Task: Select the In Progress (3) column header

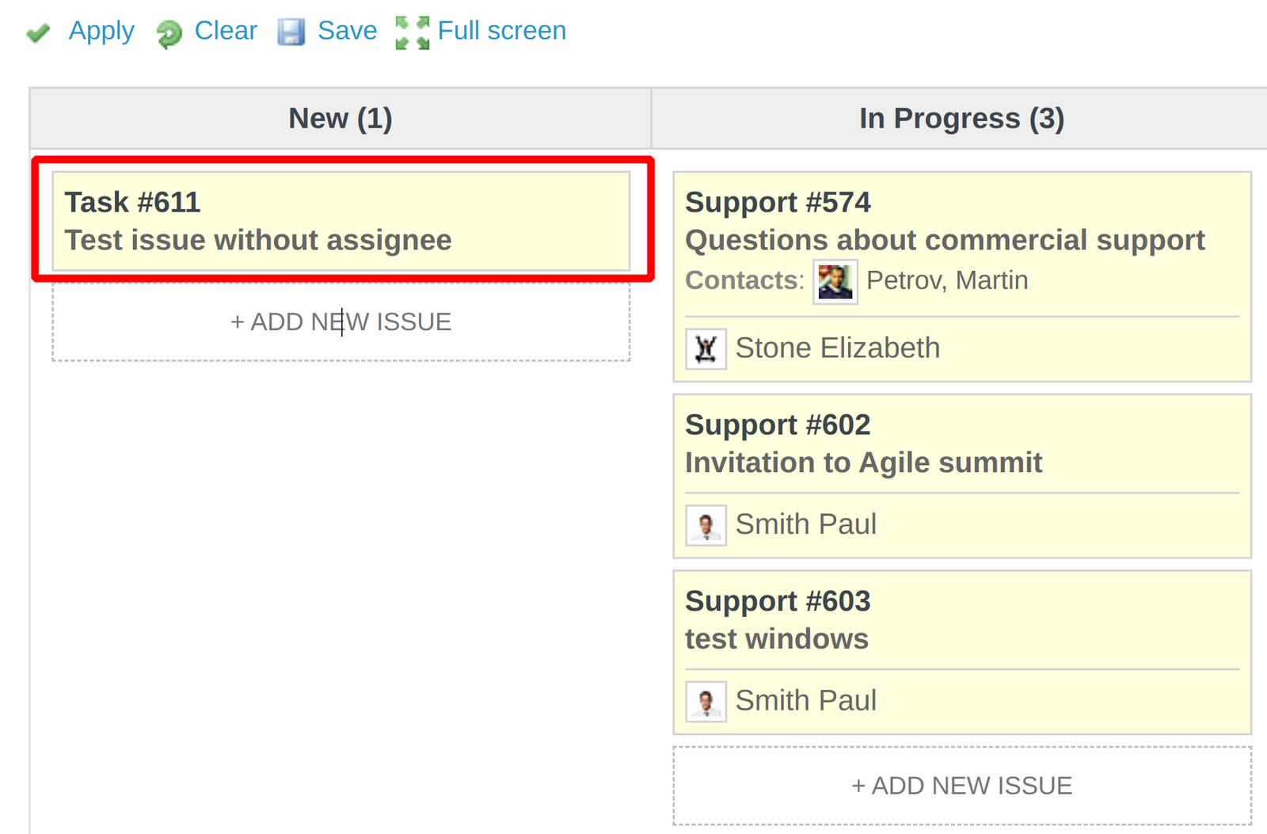Action: (x=961, y=117)
